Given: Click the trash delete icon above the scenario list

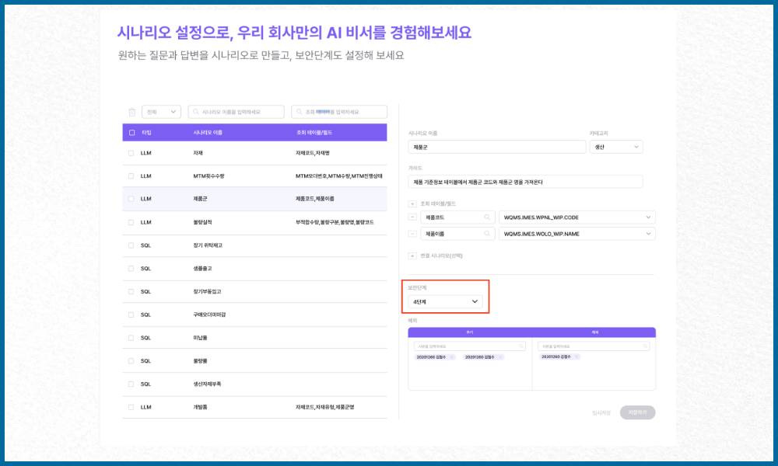Looking at the screenshot, I should click(132, 113).
